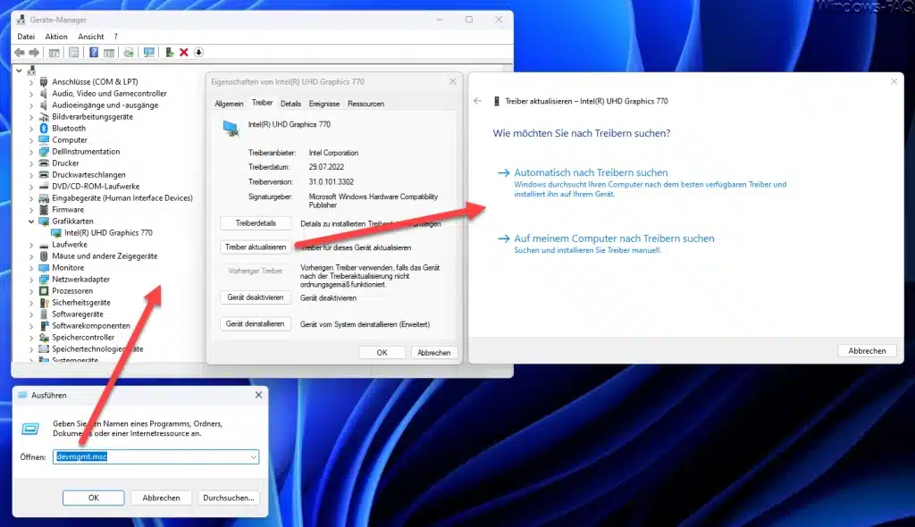Expand Anschlüsse (COM & LPT) chevron
The width and height of the screenshot is (915, 527).
[x=31, y=82]
